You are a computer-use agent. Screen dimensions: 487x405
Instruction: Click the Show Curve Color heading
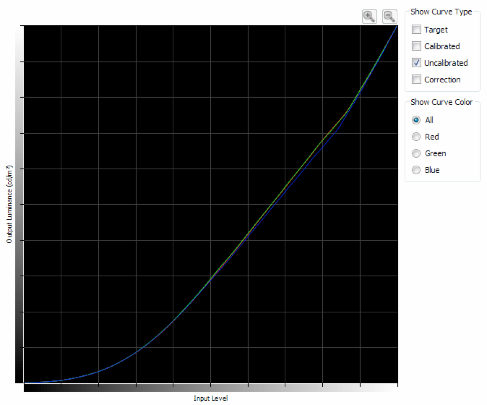(x=441, y=102)
